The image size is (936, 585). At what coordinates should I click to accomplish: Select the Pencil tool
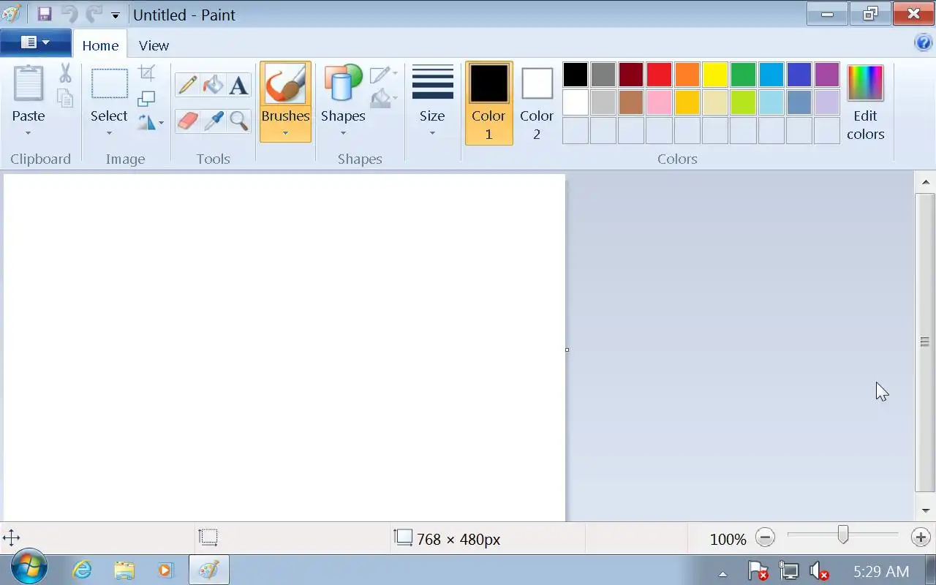point(187,85)
